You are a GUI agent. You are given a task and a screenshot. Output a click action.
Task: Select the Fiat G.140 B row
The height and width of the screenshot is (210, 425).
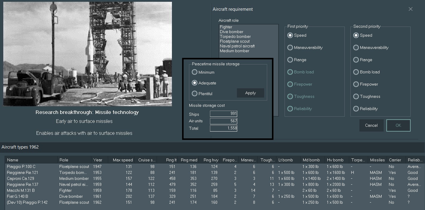point(215,196)
